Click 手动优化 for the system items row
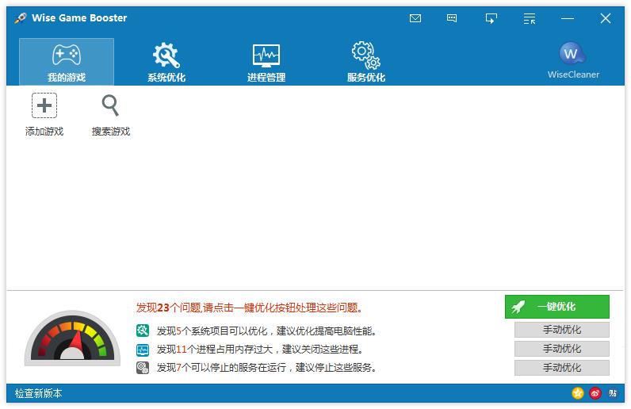The width and height of the screenshot is (631, 409). tap(561, 330)
